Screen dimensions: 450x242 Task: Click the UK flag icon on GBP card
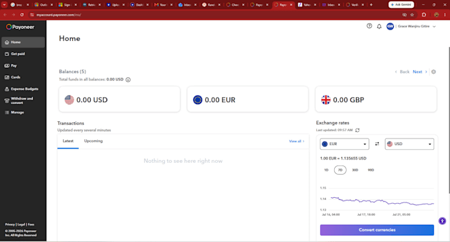(326, 100)
